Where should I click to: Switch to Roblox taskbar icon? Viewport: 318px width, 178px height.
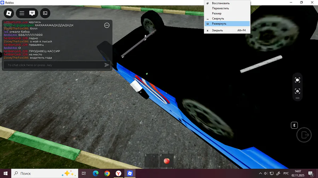coord(130,173)
